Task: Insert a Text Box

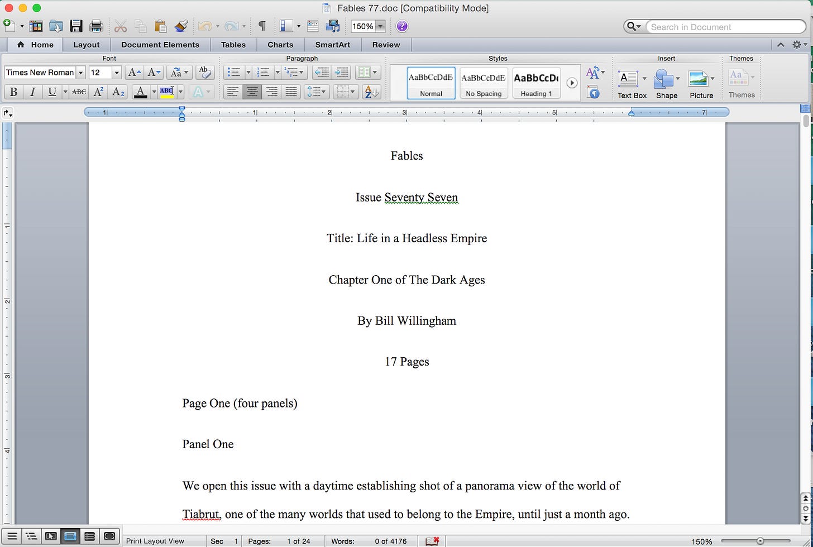Action: 632,84
